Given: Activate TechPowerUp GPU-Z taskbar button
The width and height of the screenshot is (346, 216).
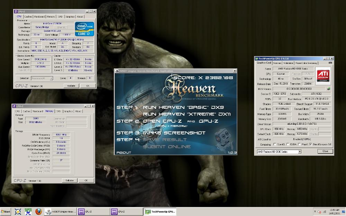Looking at the screenshot, I should click(x=160, y=212).
